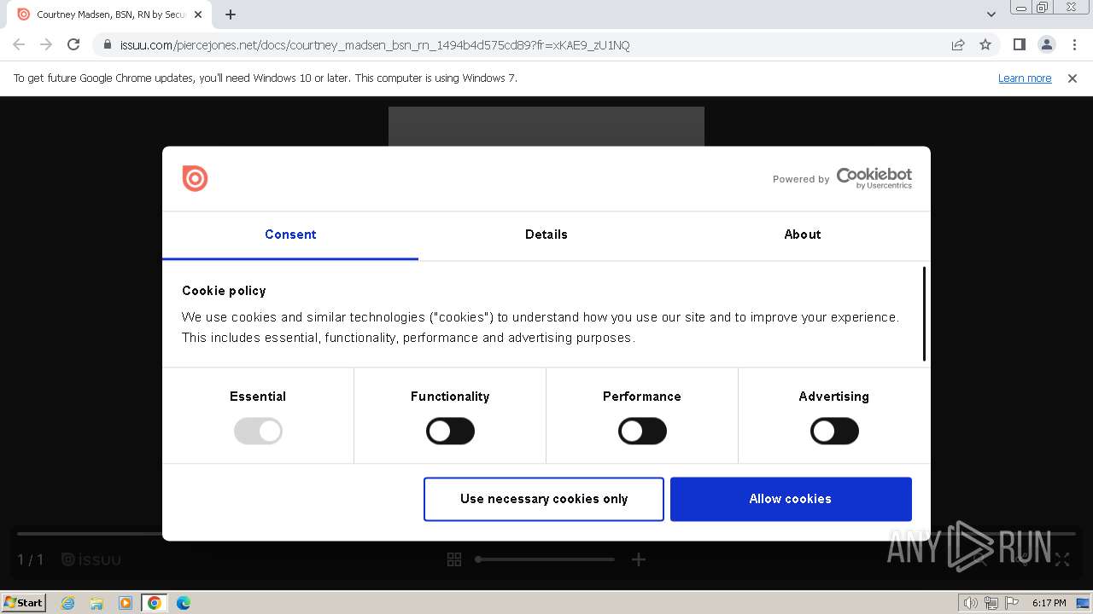Screen dimensions: 1093x614
Task: Click the Show desktop button
Action: click(1084, 603)
